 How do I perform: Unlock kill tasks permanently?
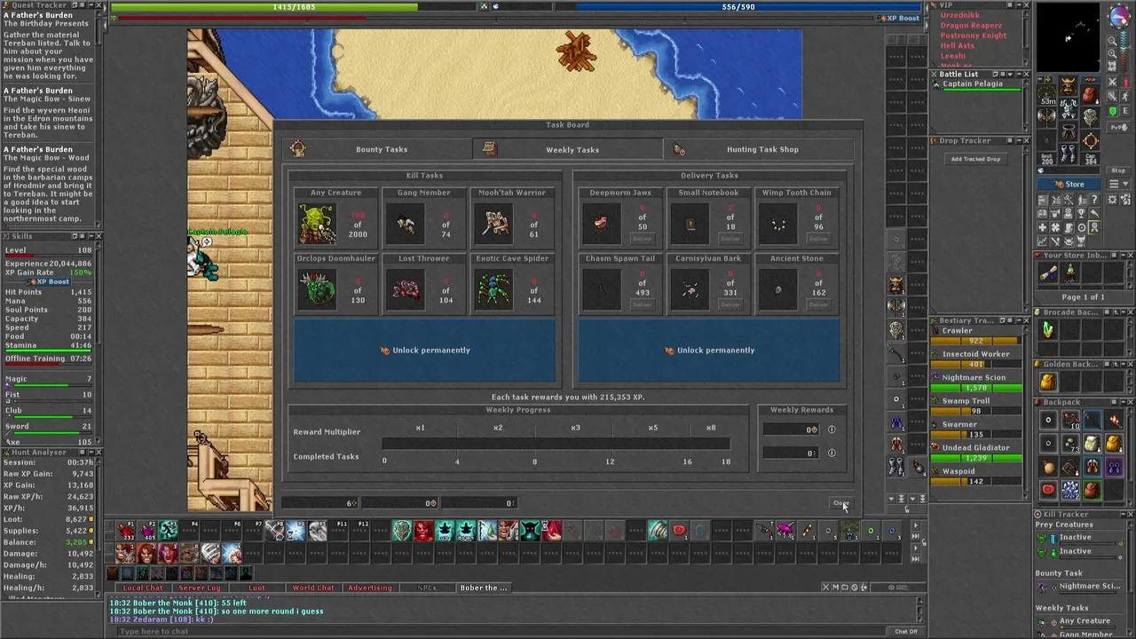click(424, 350)
